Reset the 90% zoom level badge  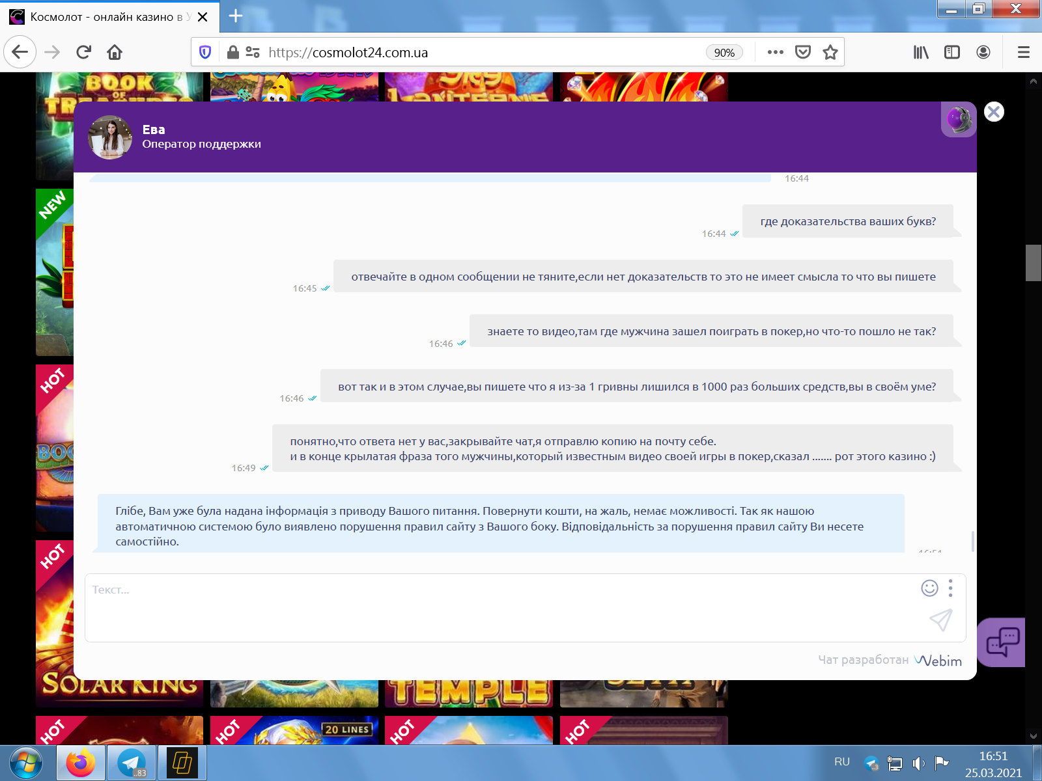pos(724,53)
